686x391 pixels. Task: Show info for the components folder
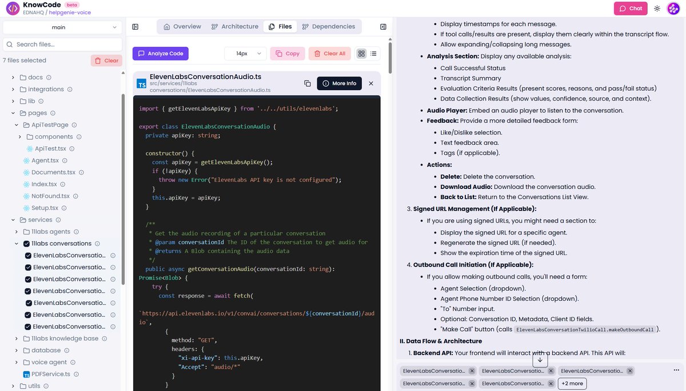(79, 137)
